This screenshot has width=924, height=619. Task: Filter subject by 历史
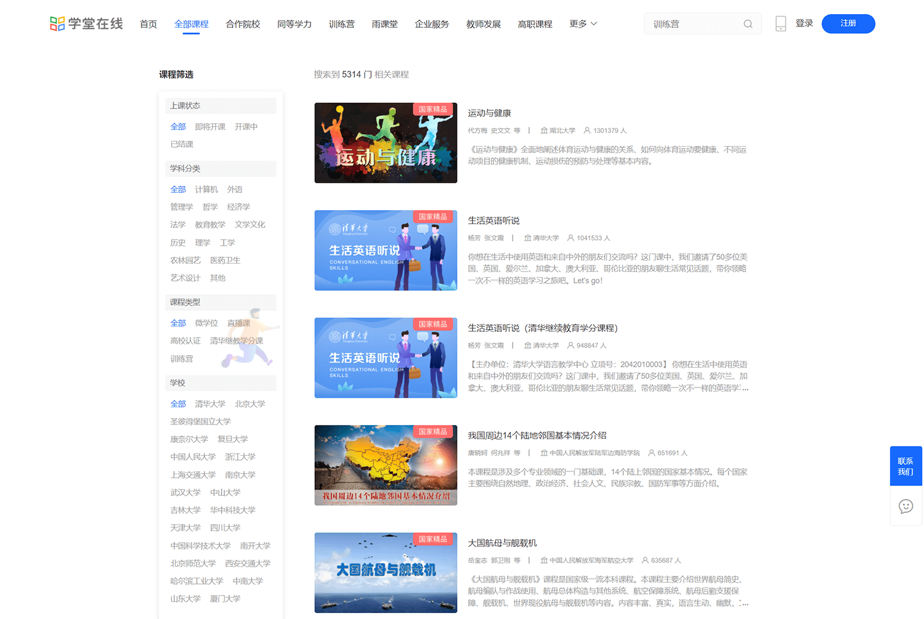[x=178, y=243]
